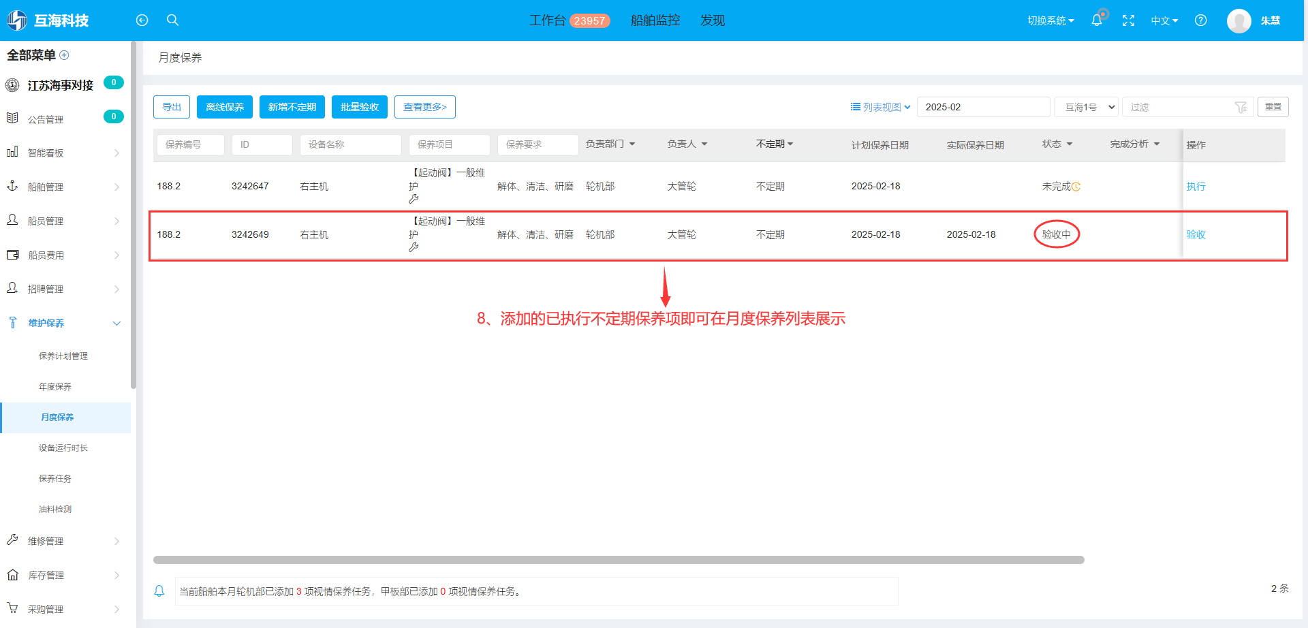Click the back arrow icon in header
Screen dimensions: 1308x628
tap(142, 20)
